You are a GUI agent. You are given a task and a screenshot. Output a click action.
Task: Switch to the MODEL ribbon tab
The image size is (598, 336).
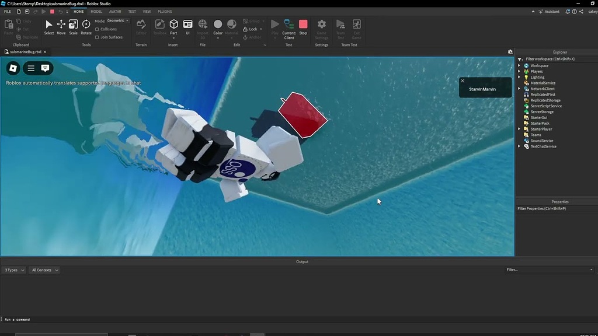(96, 11)
